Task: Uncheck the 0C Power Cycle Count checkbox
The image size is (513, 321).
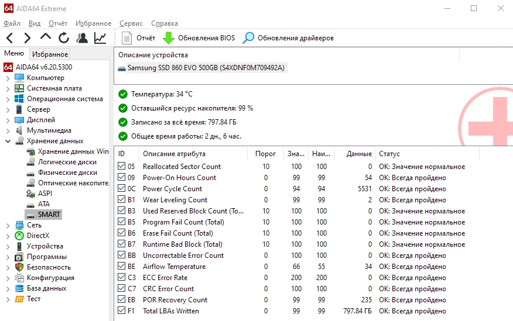Action: (x=121, y=188)
